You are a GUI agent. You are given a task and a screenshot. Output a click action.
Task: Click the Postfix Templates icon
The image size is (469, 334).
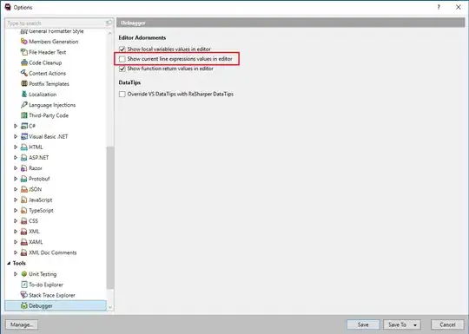pos(24,83)
